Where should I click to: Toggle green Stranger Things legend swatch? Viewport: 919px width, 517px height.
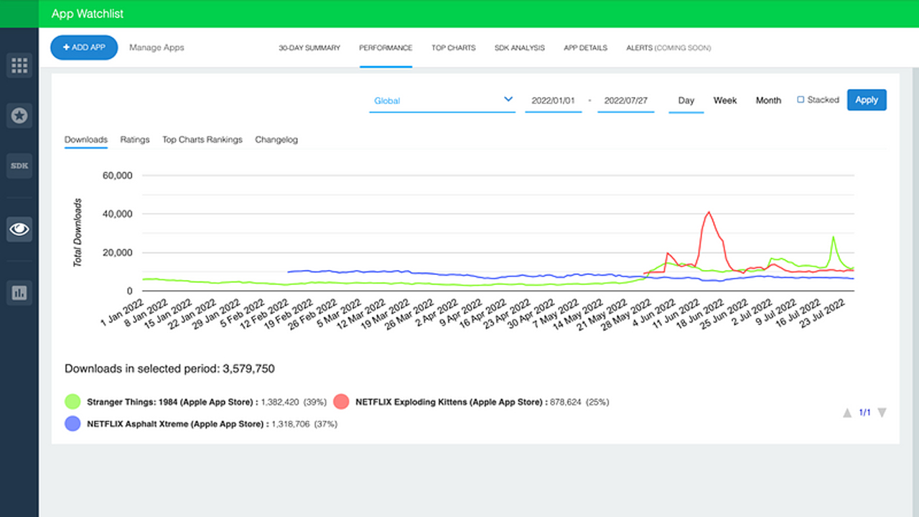click(73, 401)
